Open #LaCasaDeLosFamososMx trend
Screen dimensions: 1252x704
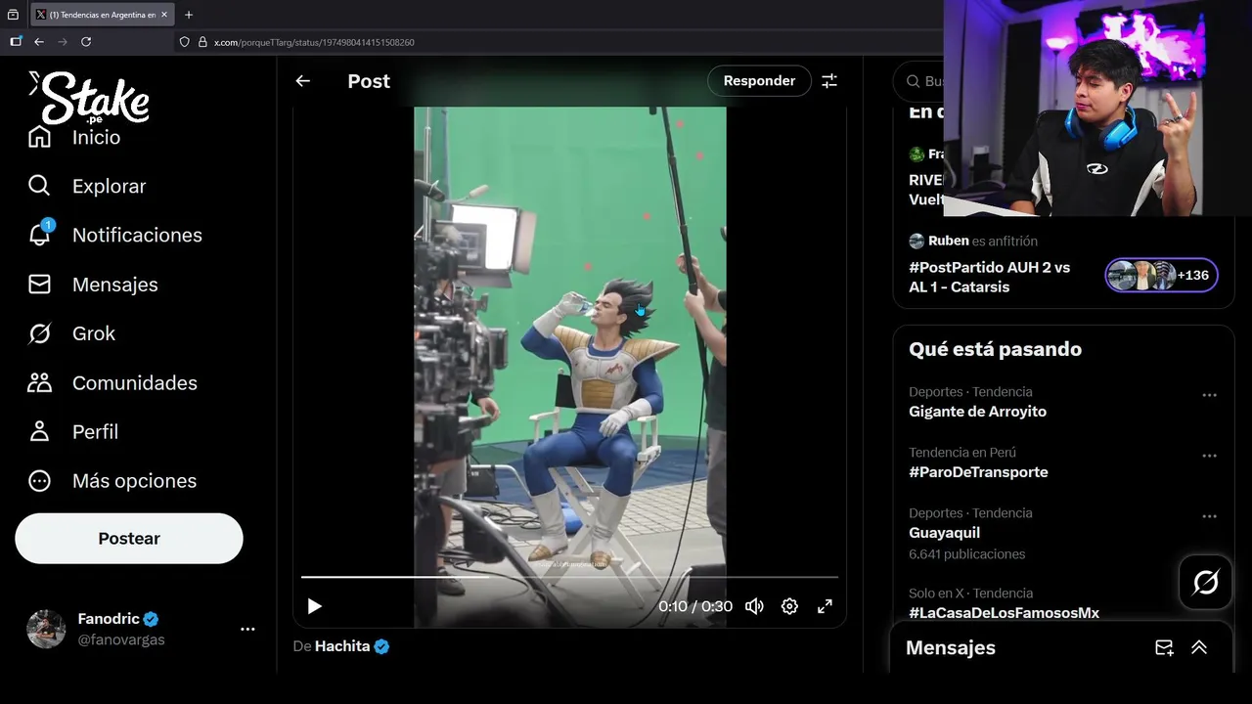[1004, 613]
